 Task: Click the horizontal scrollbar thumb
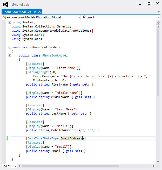[70, 166]
